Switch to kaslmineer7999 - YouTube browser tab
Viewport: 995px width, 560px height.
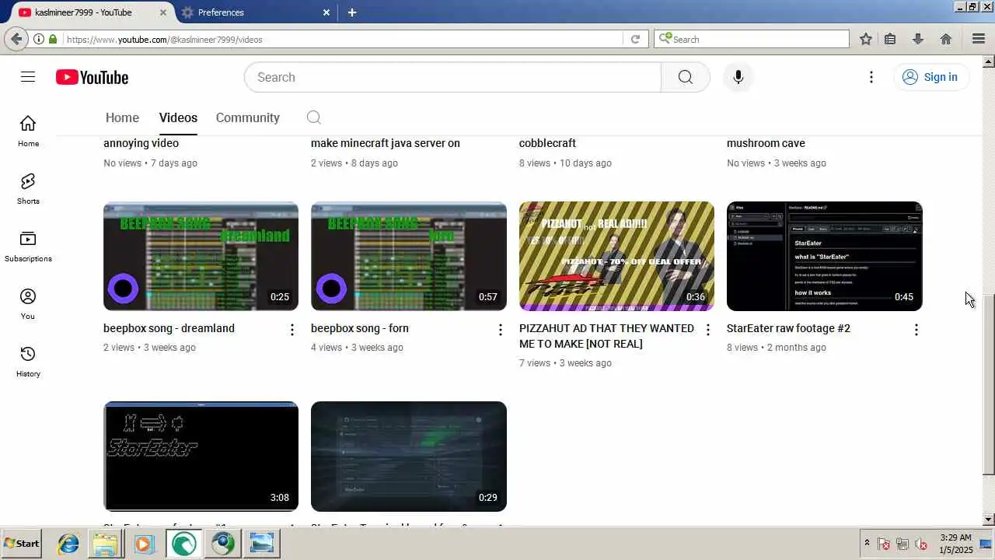tap(95, 12)
